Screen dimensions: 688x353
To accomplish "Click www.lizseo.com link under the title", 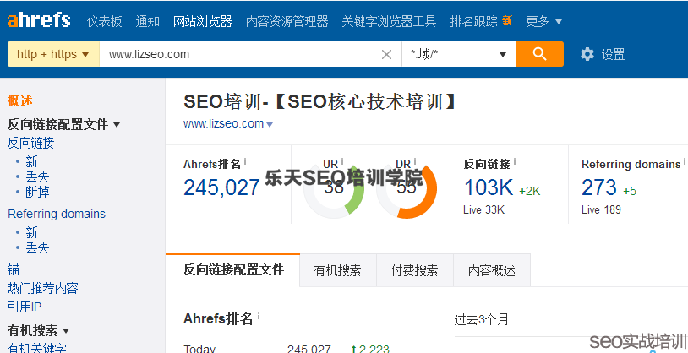I will tap(223, 123).
